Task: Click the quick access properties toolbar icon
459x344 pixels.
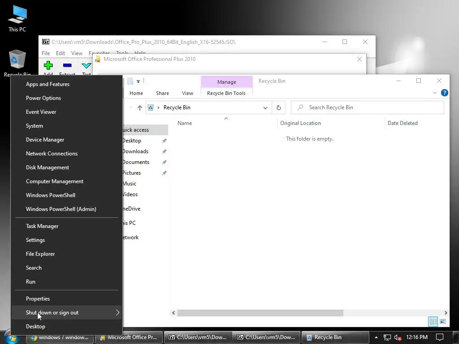Action: pyautogui.click(x=130, y=82)
